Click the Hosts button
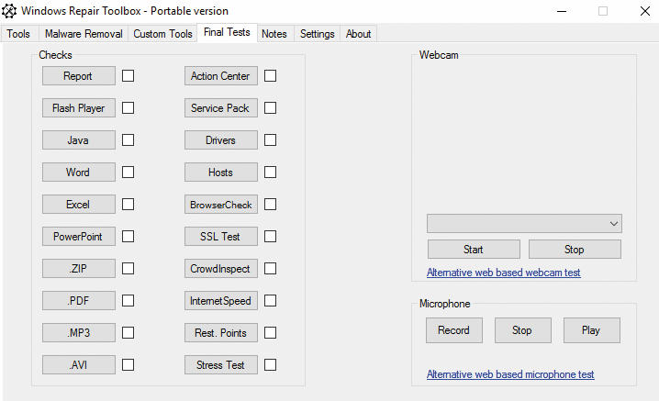 [x=221, y=173]
